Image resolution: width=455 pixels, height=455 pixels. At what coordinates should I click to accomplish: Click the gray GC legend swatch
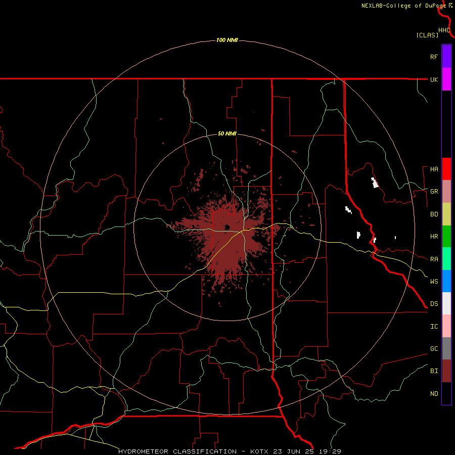[x=446, y=348]
